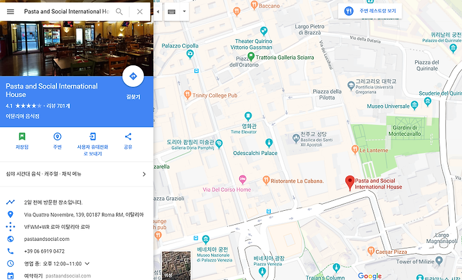462x280 pixels.
Task: Open the hamburger main menu
Action: coord(10,12)
